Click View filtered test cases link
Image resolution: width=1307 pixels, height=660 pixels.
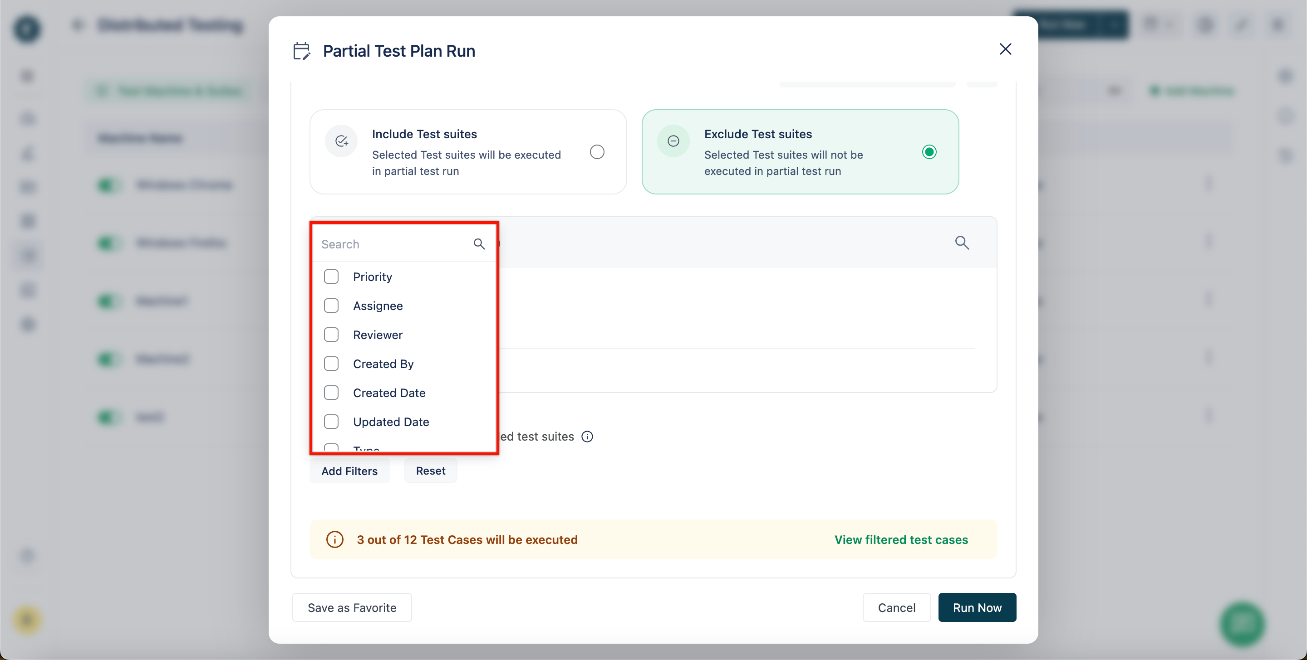901,539
